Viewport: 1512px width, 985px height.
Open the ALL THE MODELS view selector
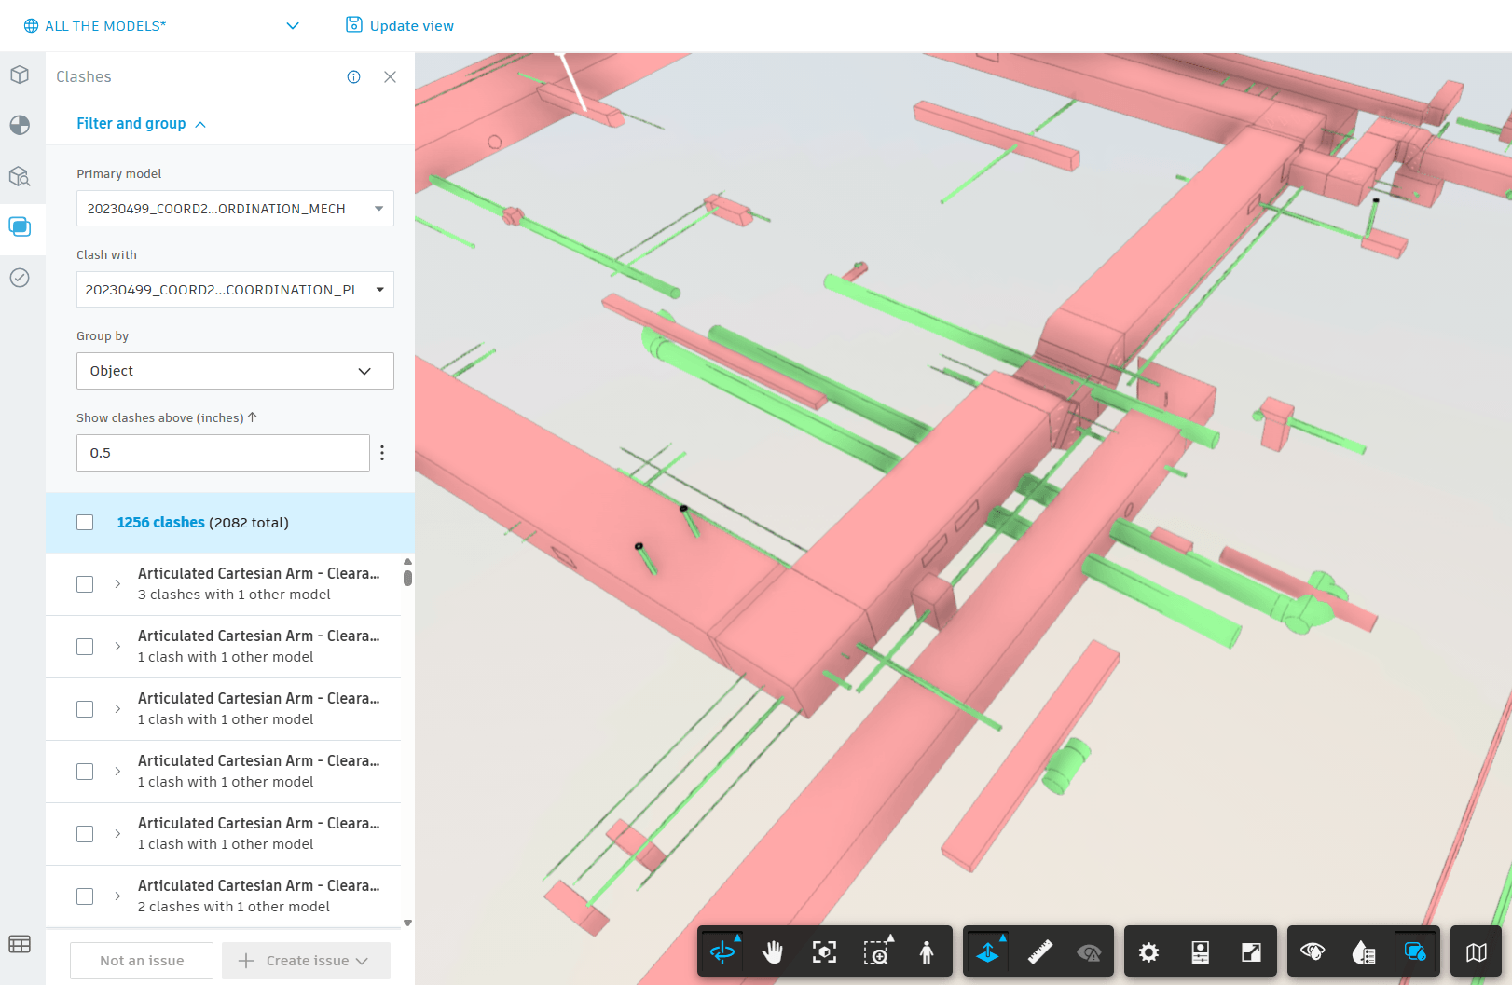(161, 26)
